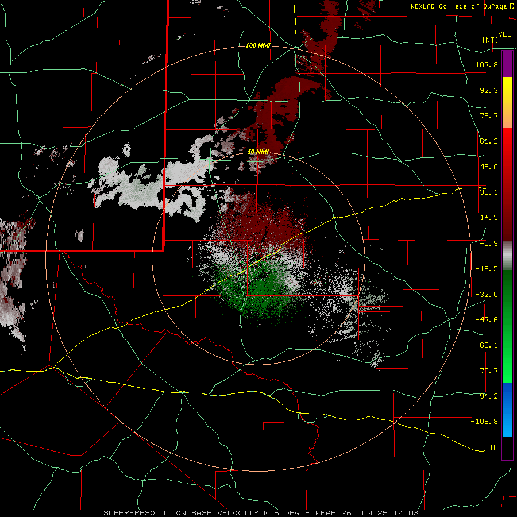Click the purple segment of velocity color bar
This screenshot has height=517, width=517.
pos(507,64)
